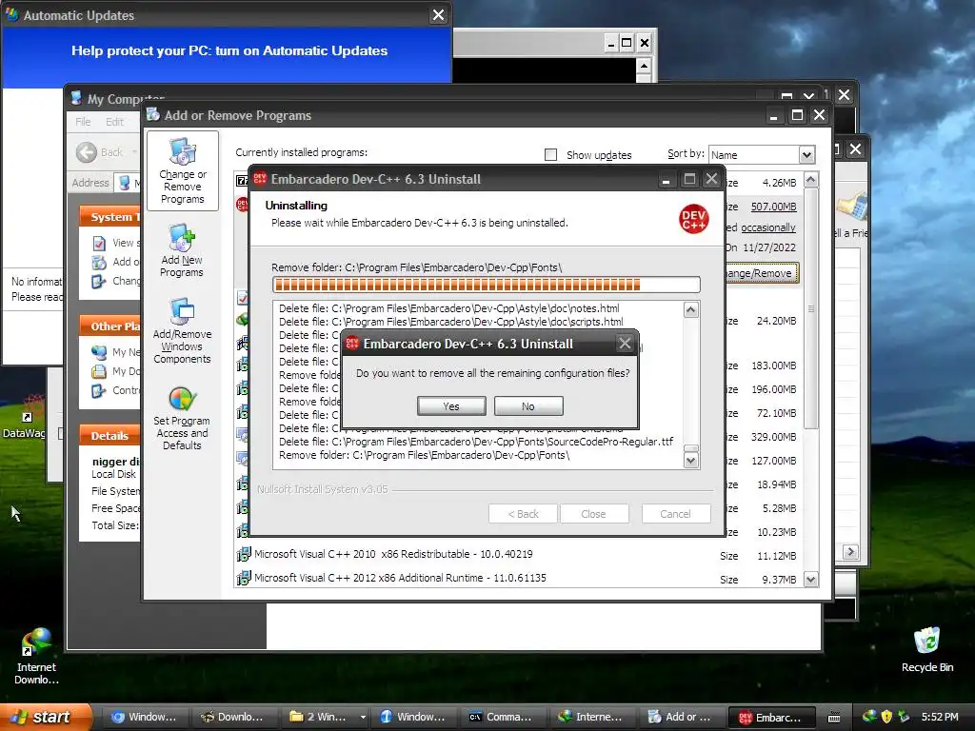Viewport: 975px width, 731px height.
Task: Click the Other Places panel header
Action: click(x=110, y=326)
